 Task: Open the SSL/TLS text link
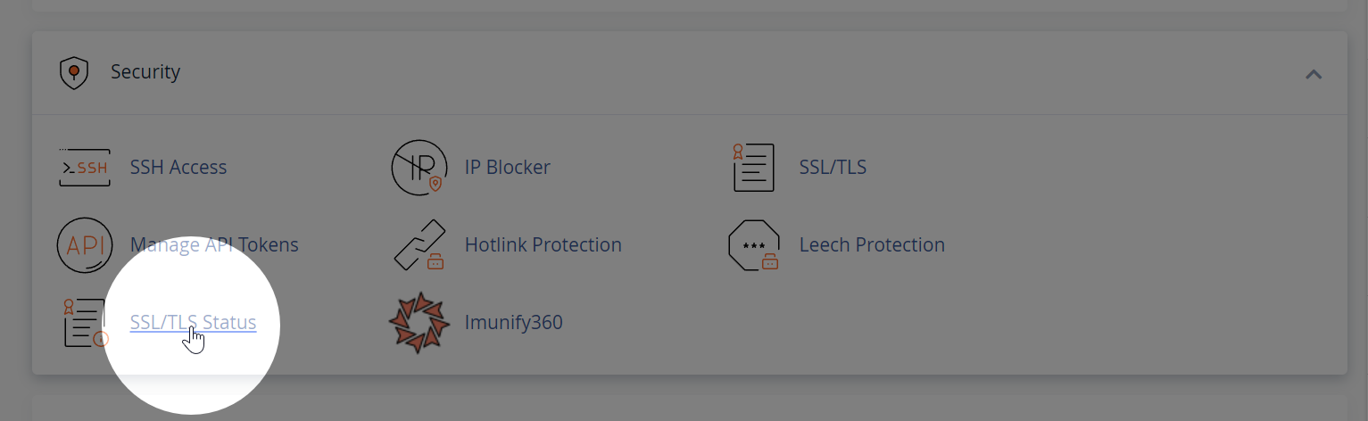833,167
